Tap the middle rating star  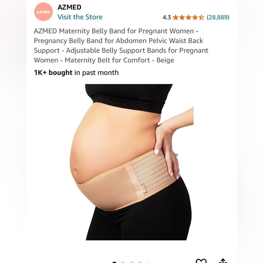pos(188,17)
